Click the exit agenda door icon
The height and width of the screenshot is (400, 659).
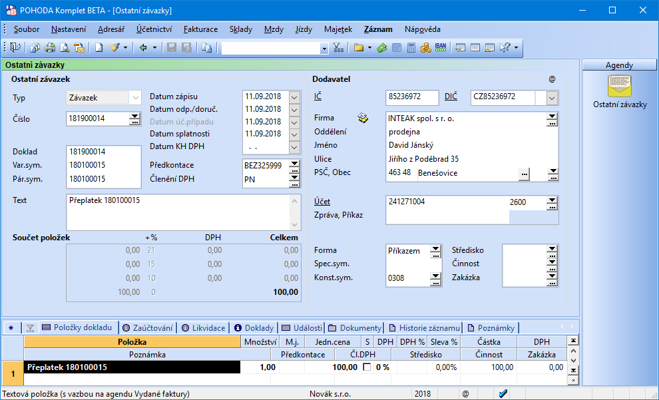15,48
